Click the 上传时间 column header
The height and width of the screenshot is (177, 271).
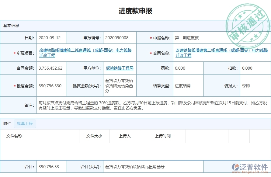coord(162,136)
